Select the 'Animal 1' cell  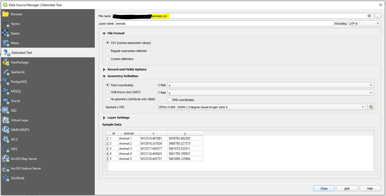129,138
